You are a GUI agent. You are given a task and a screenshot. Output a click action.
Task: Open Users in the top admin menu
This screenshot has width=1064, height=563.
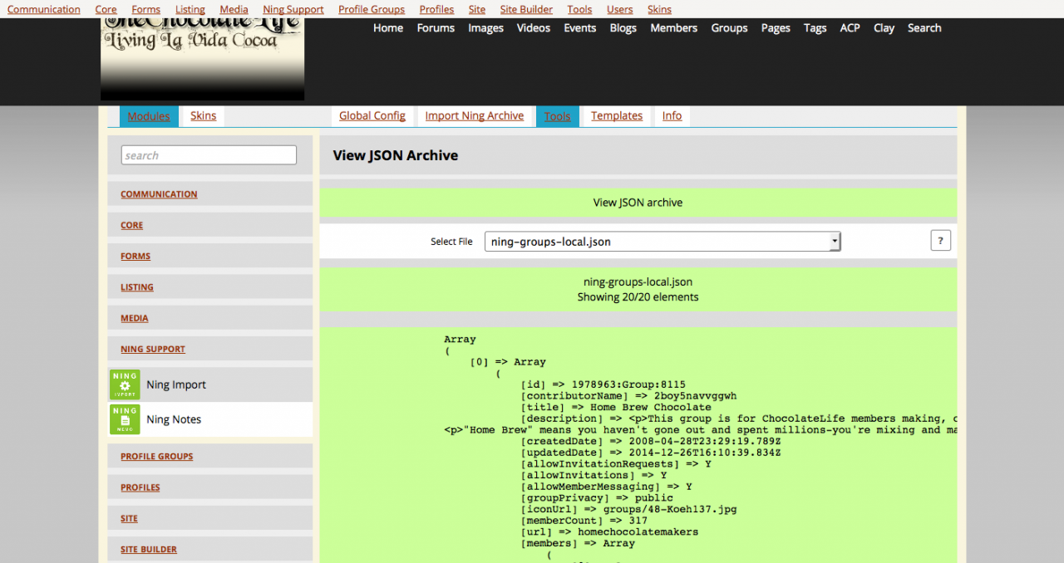point(619,10)
